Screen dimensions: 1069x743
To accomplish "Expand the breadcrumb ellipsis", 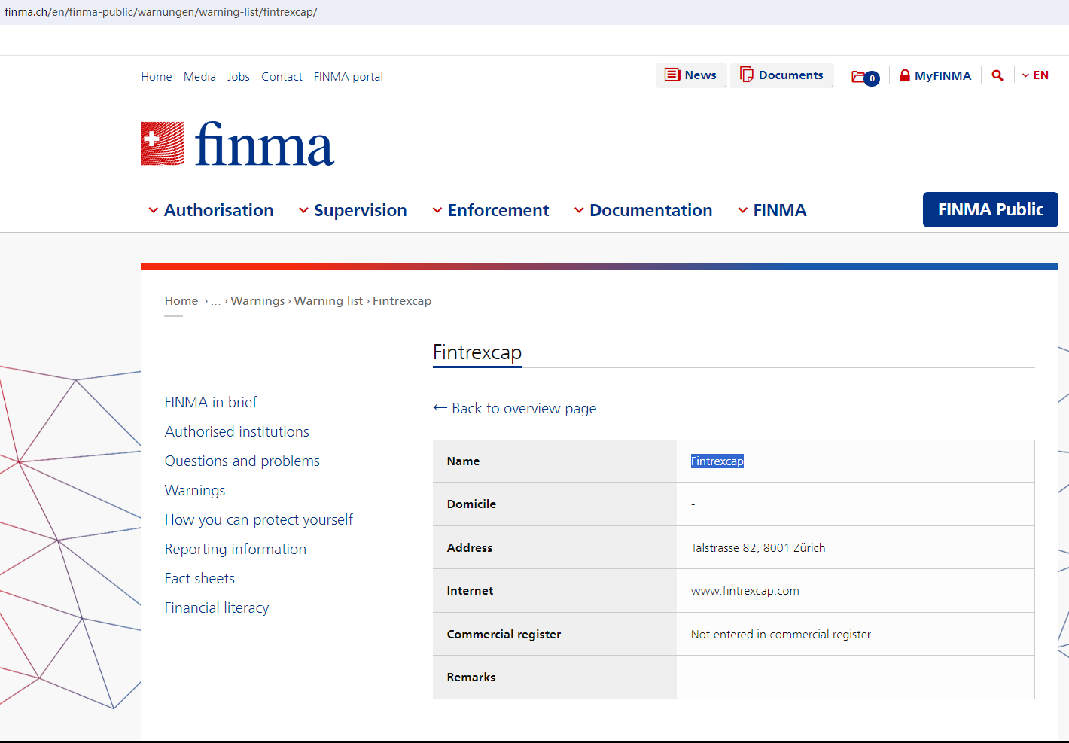I will (216, 301).
